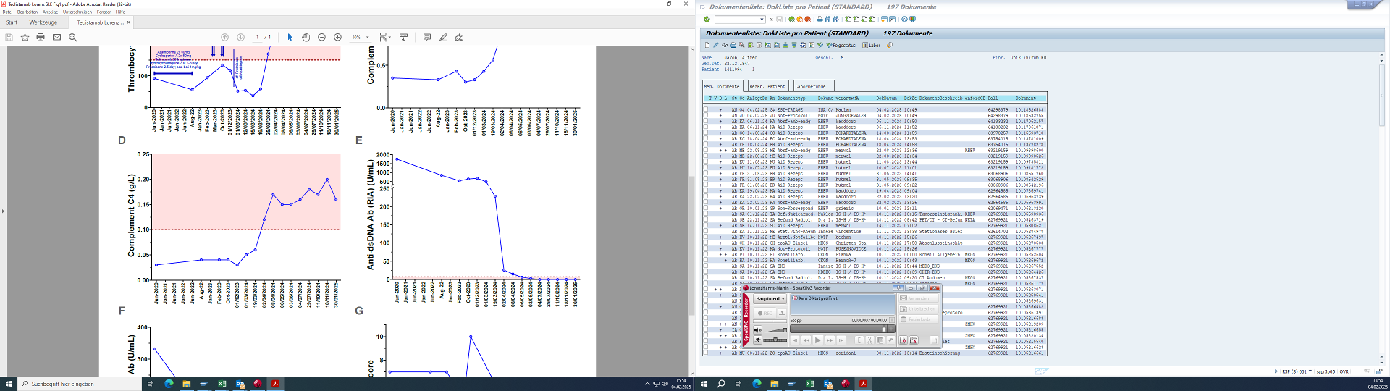Open the highlight text pen tool
1390x391 pixels.
(x=442, y=37)
